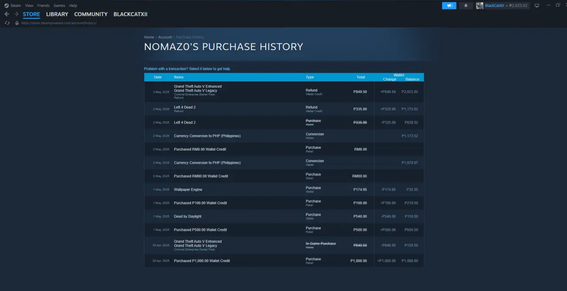Switch to the COMMUNITY tab
The image size is (567, 291).
91,14
